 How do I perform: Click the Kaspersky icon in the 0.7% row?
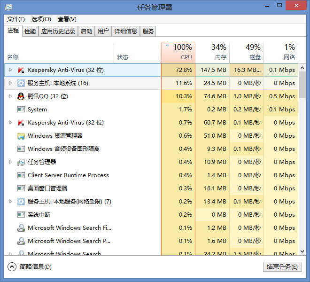tap(21, 123)
